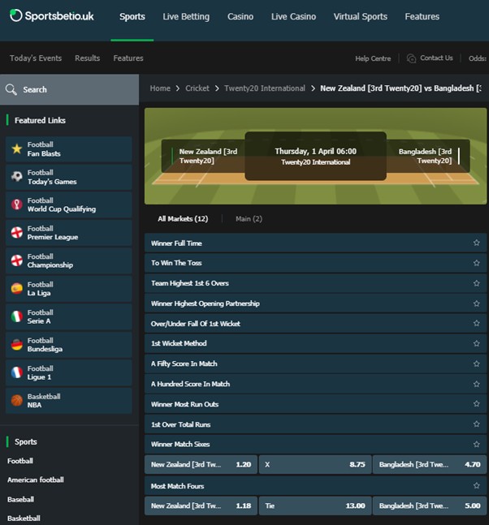
Task: Click the Fan Blasts gold star icon
Action: tap(17, 148)
